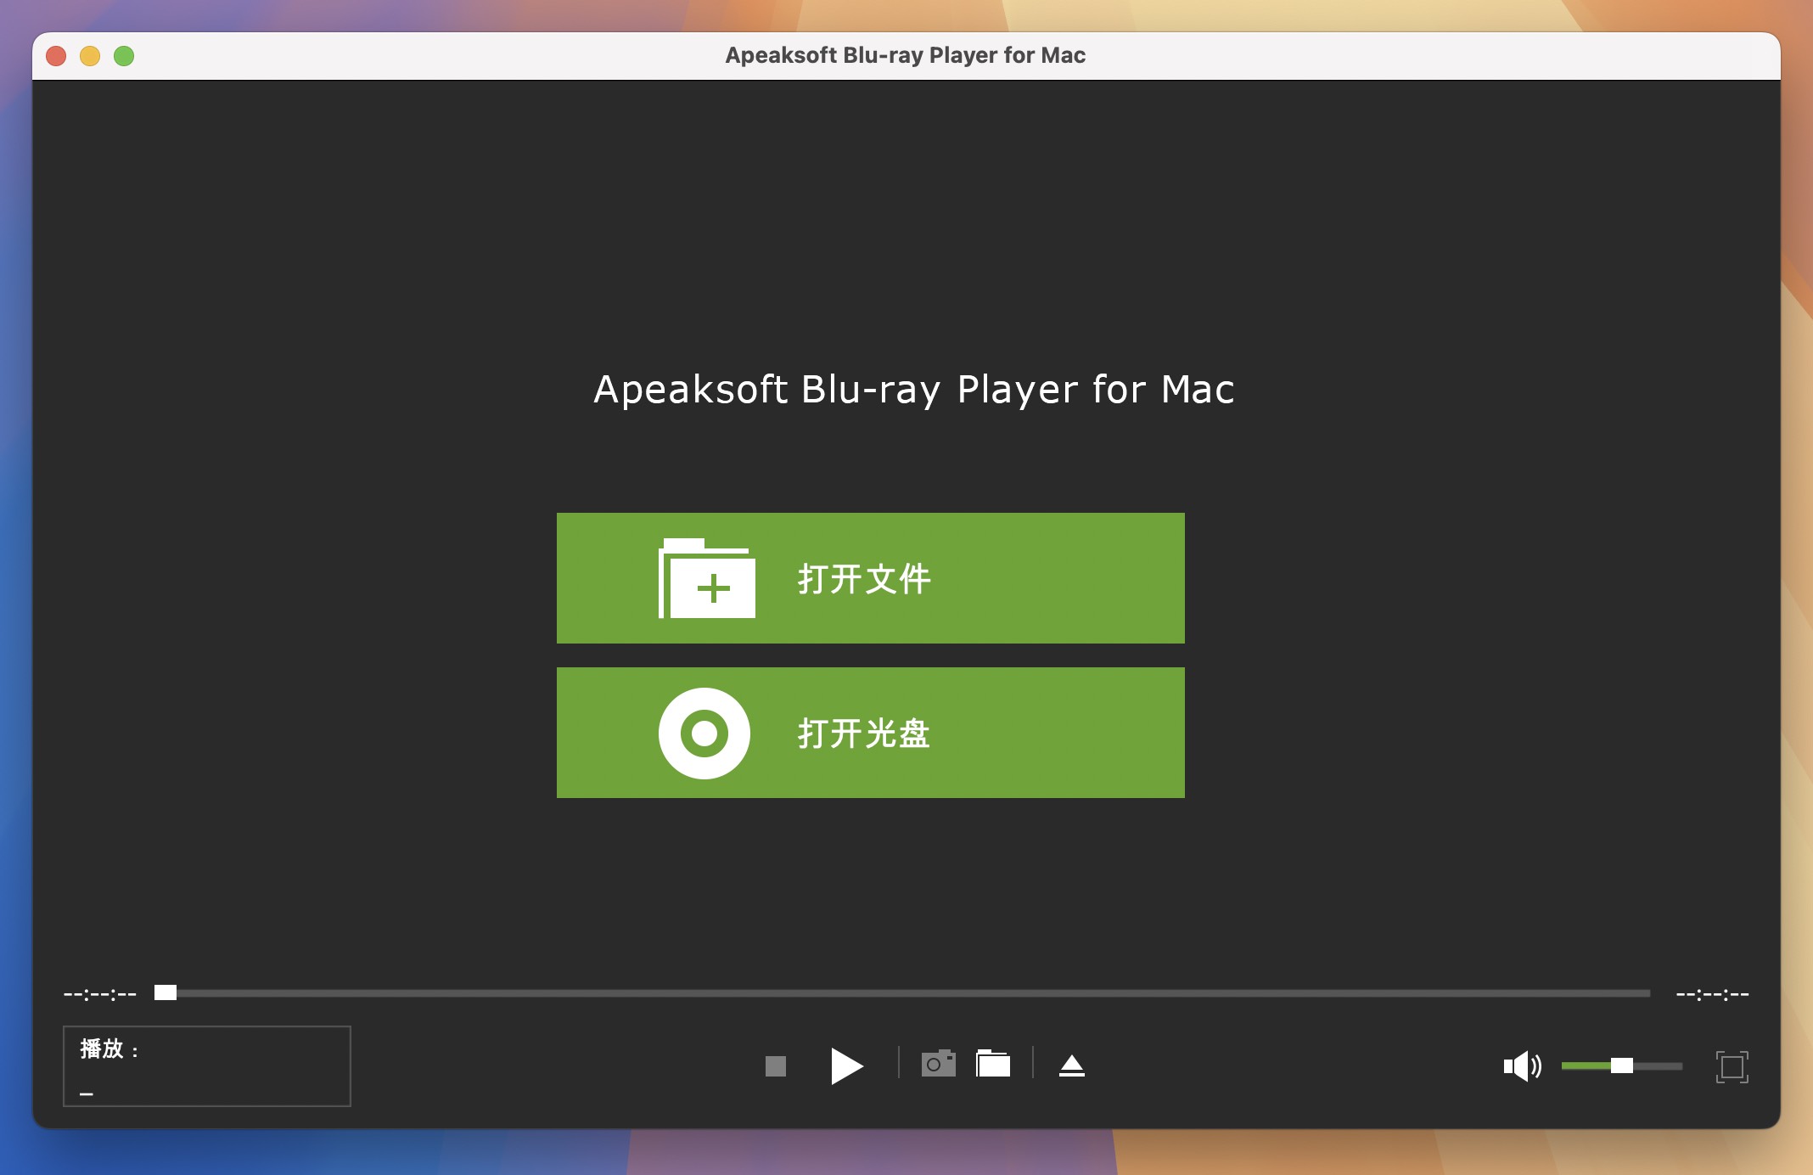
Task: Click the 打开文件 open file button
Action: click(x=870, y=578)
